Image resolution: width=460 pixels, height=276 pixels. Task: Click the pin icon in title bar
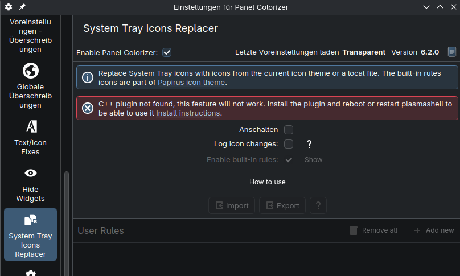tap(22, 7)
